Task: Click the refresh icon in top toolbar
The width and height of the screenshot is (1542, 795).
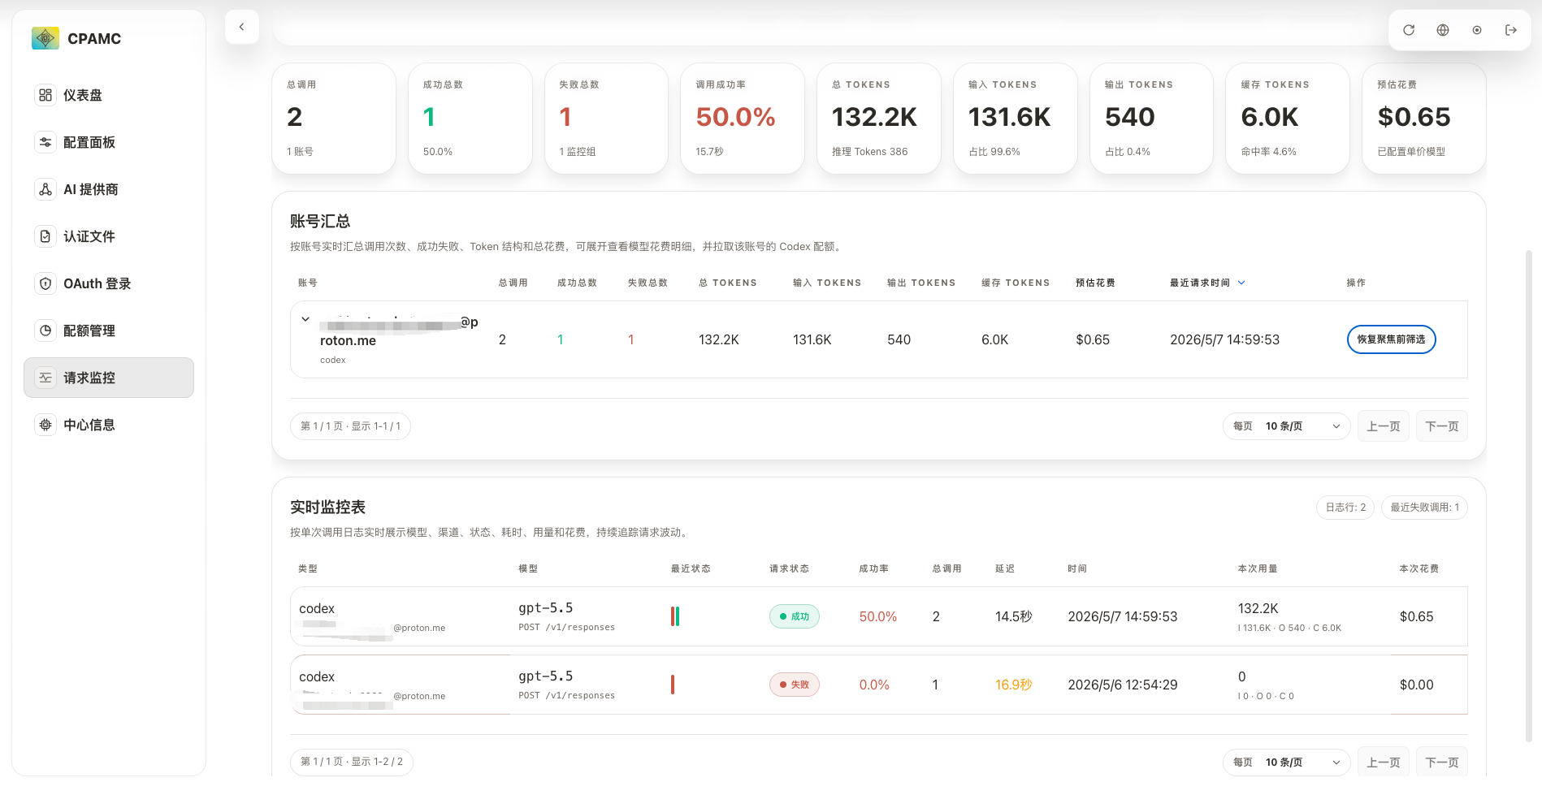Action: pos(1409,30)
